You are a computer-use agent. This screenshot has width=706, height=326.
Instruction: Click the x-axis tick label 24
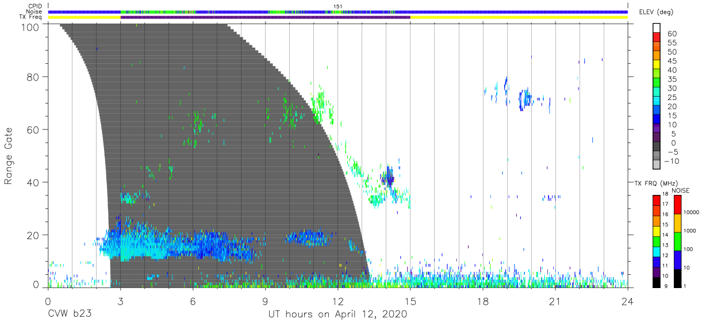pos(628,301)
